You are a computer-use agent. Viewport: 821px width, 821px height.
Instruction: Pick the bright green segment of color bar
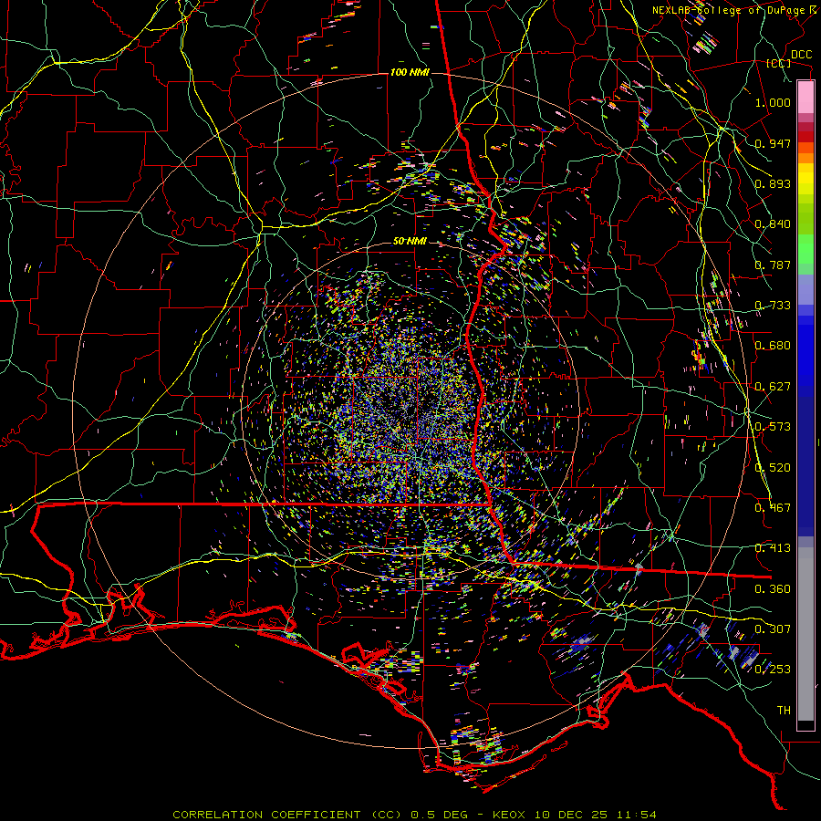click(805, 249)
